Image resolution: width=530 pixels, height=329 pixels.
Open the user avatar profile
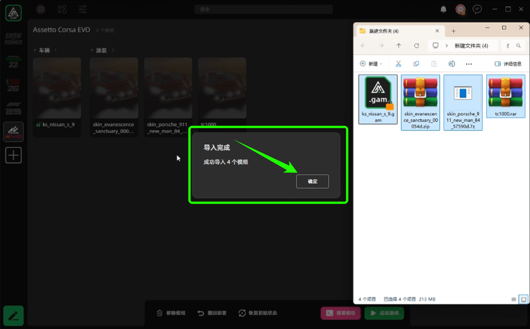460,9
